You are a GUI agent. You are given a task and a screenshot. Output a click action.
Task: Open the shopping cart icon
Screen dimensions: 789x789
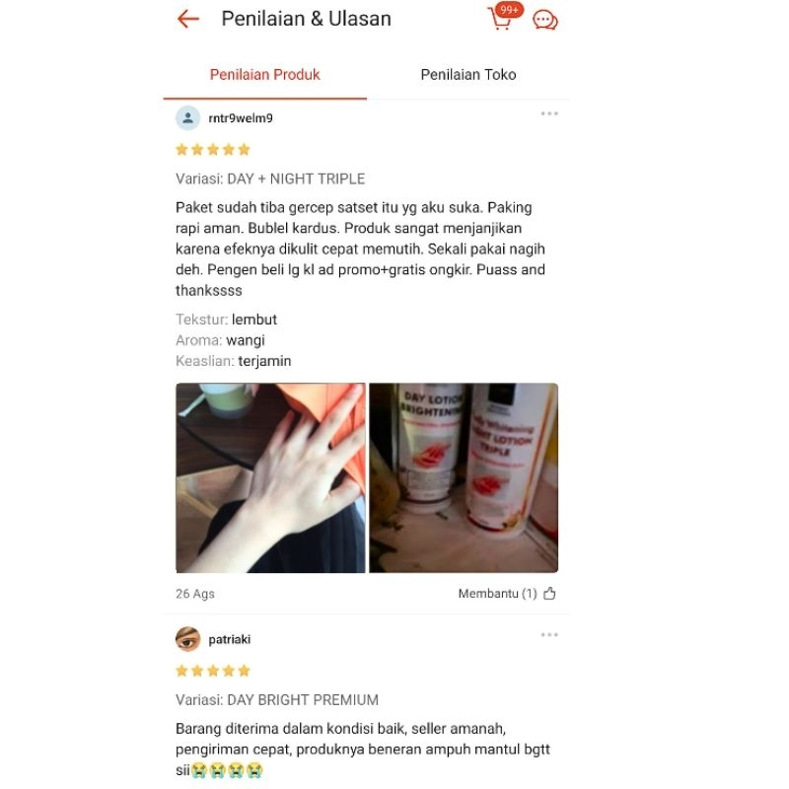click(500, 20)
